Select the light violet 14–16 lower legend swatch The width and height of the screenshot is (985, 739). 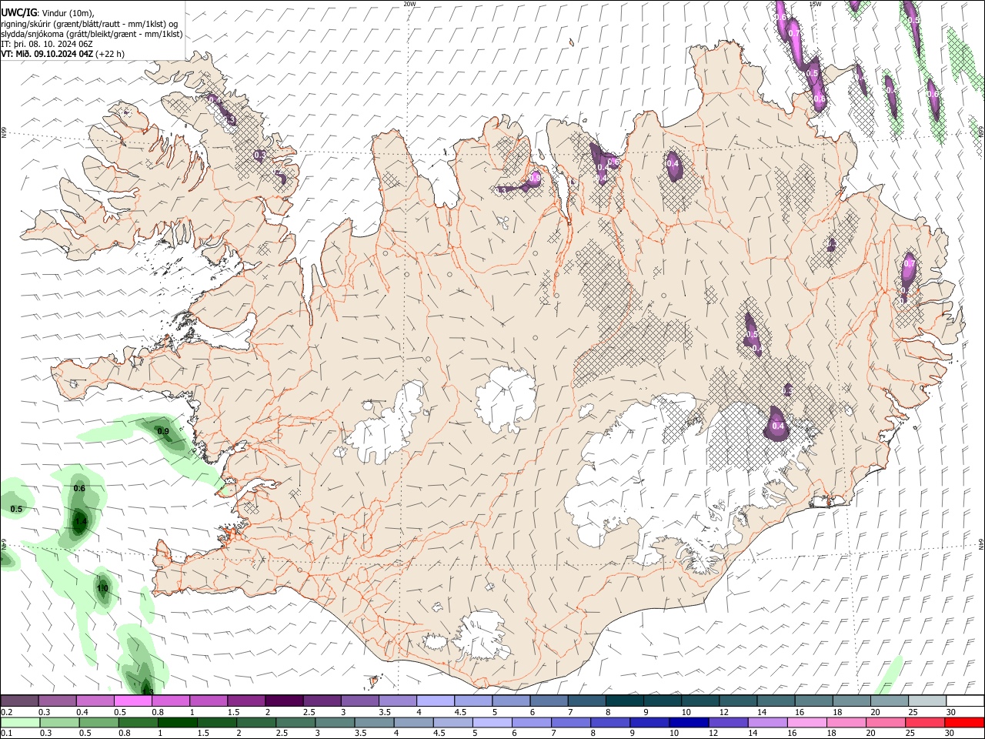[x=767, y=722]
